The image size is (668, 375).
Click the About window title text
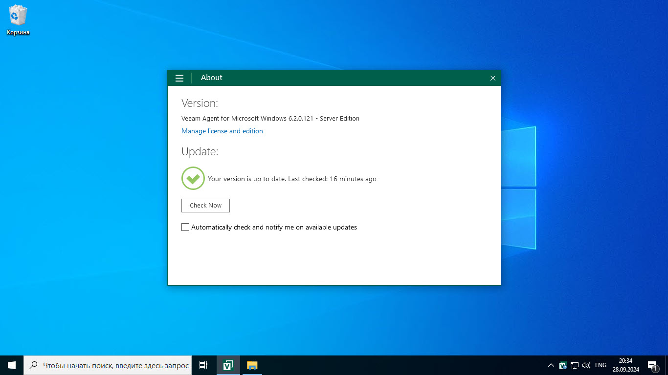pos(212,78)
